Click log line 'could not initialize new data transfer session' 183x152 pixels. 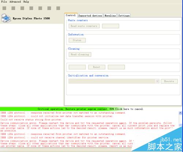(57, 116)
